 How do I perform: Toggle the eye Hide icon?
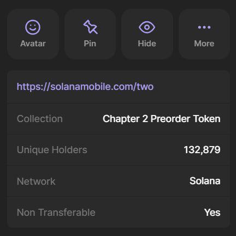click(147, 27)
